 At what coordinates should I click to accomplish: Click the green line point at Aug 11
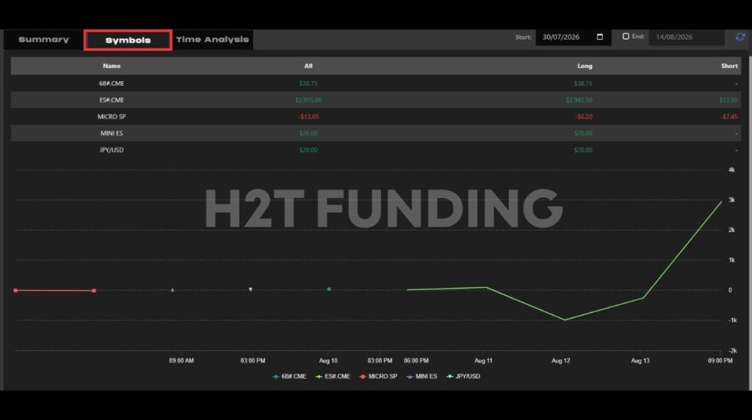(486, 287)
